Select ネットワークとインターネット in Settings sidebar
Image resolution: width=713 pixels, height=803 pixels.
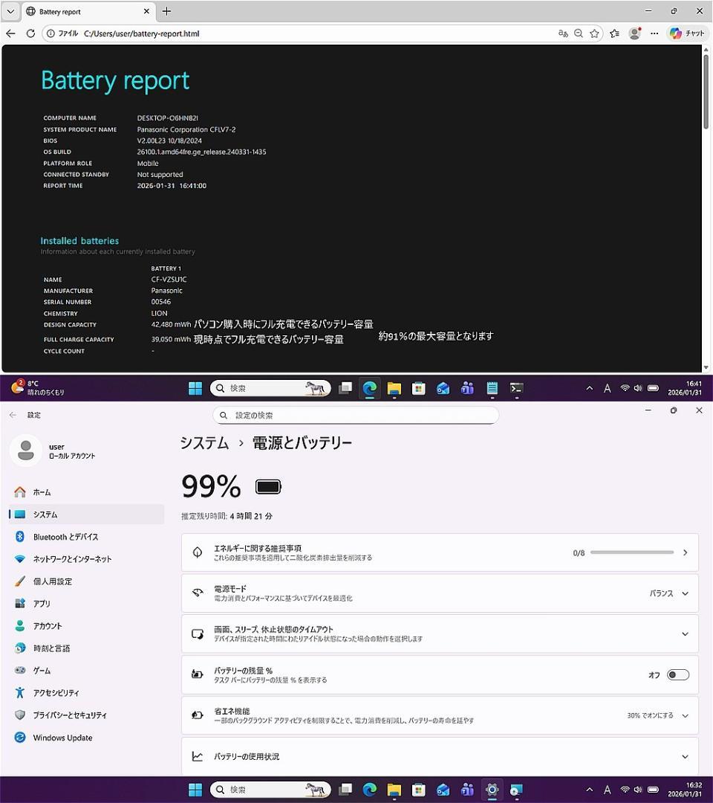(x=71, y=558)
